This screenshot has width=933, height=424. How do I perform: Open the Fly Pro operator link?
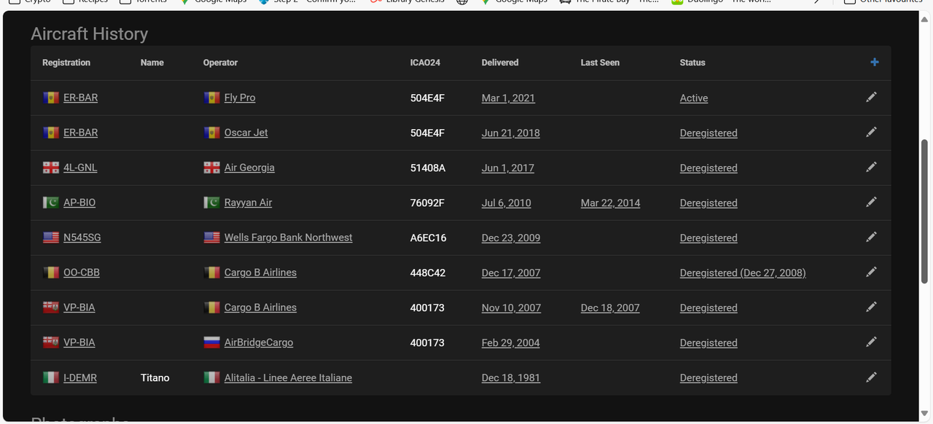[240, 98]
